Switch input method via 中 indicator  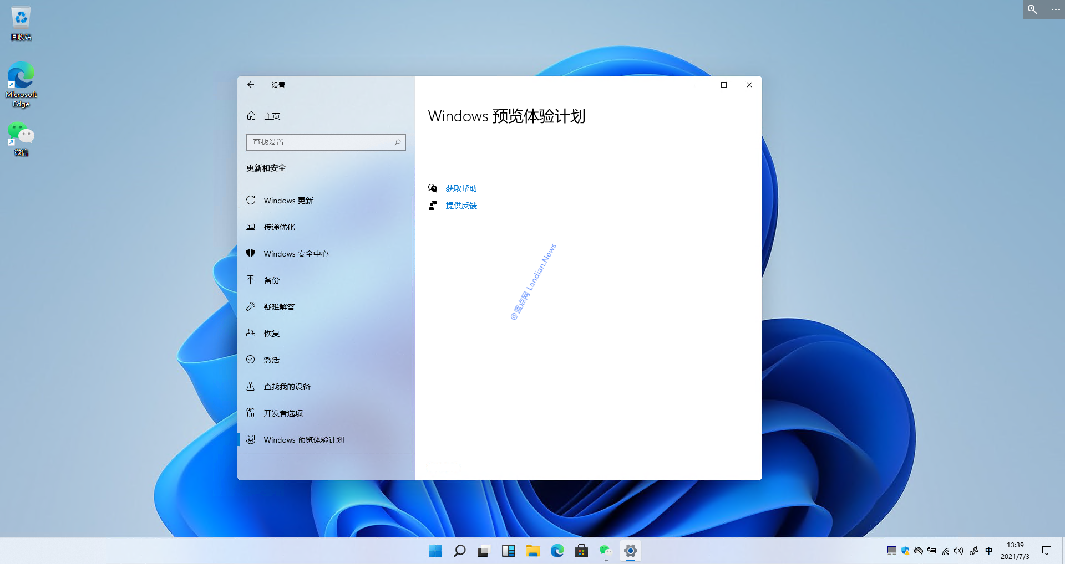[989, 551]
